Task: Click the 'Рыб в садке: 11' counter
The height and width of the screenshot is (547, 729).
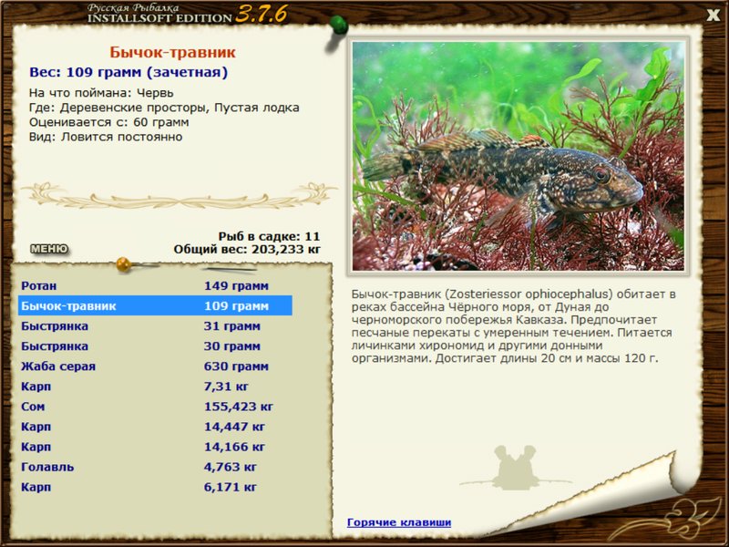Action: coord(269,236)
